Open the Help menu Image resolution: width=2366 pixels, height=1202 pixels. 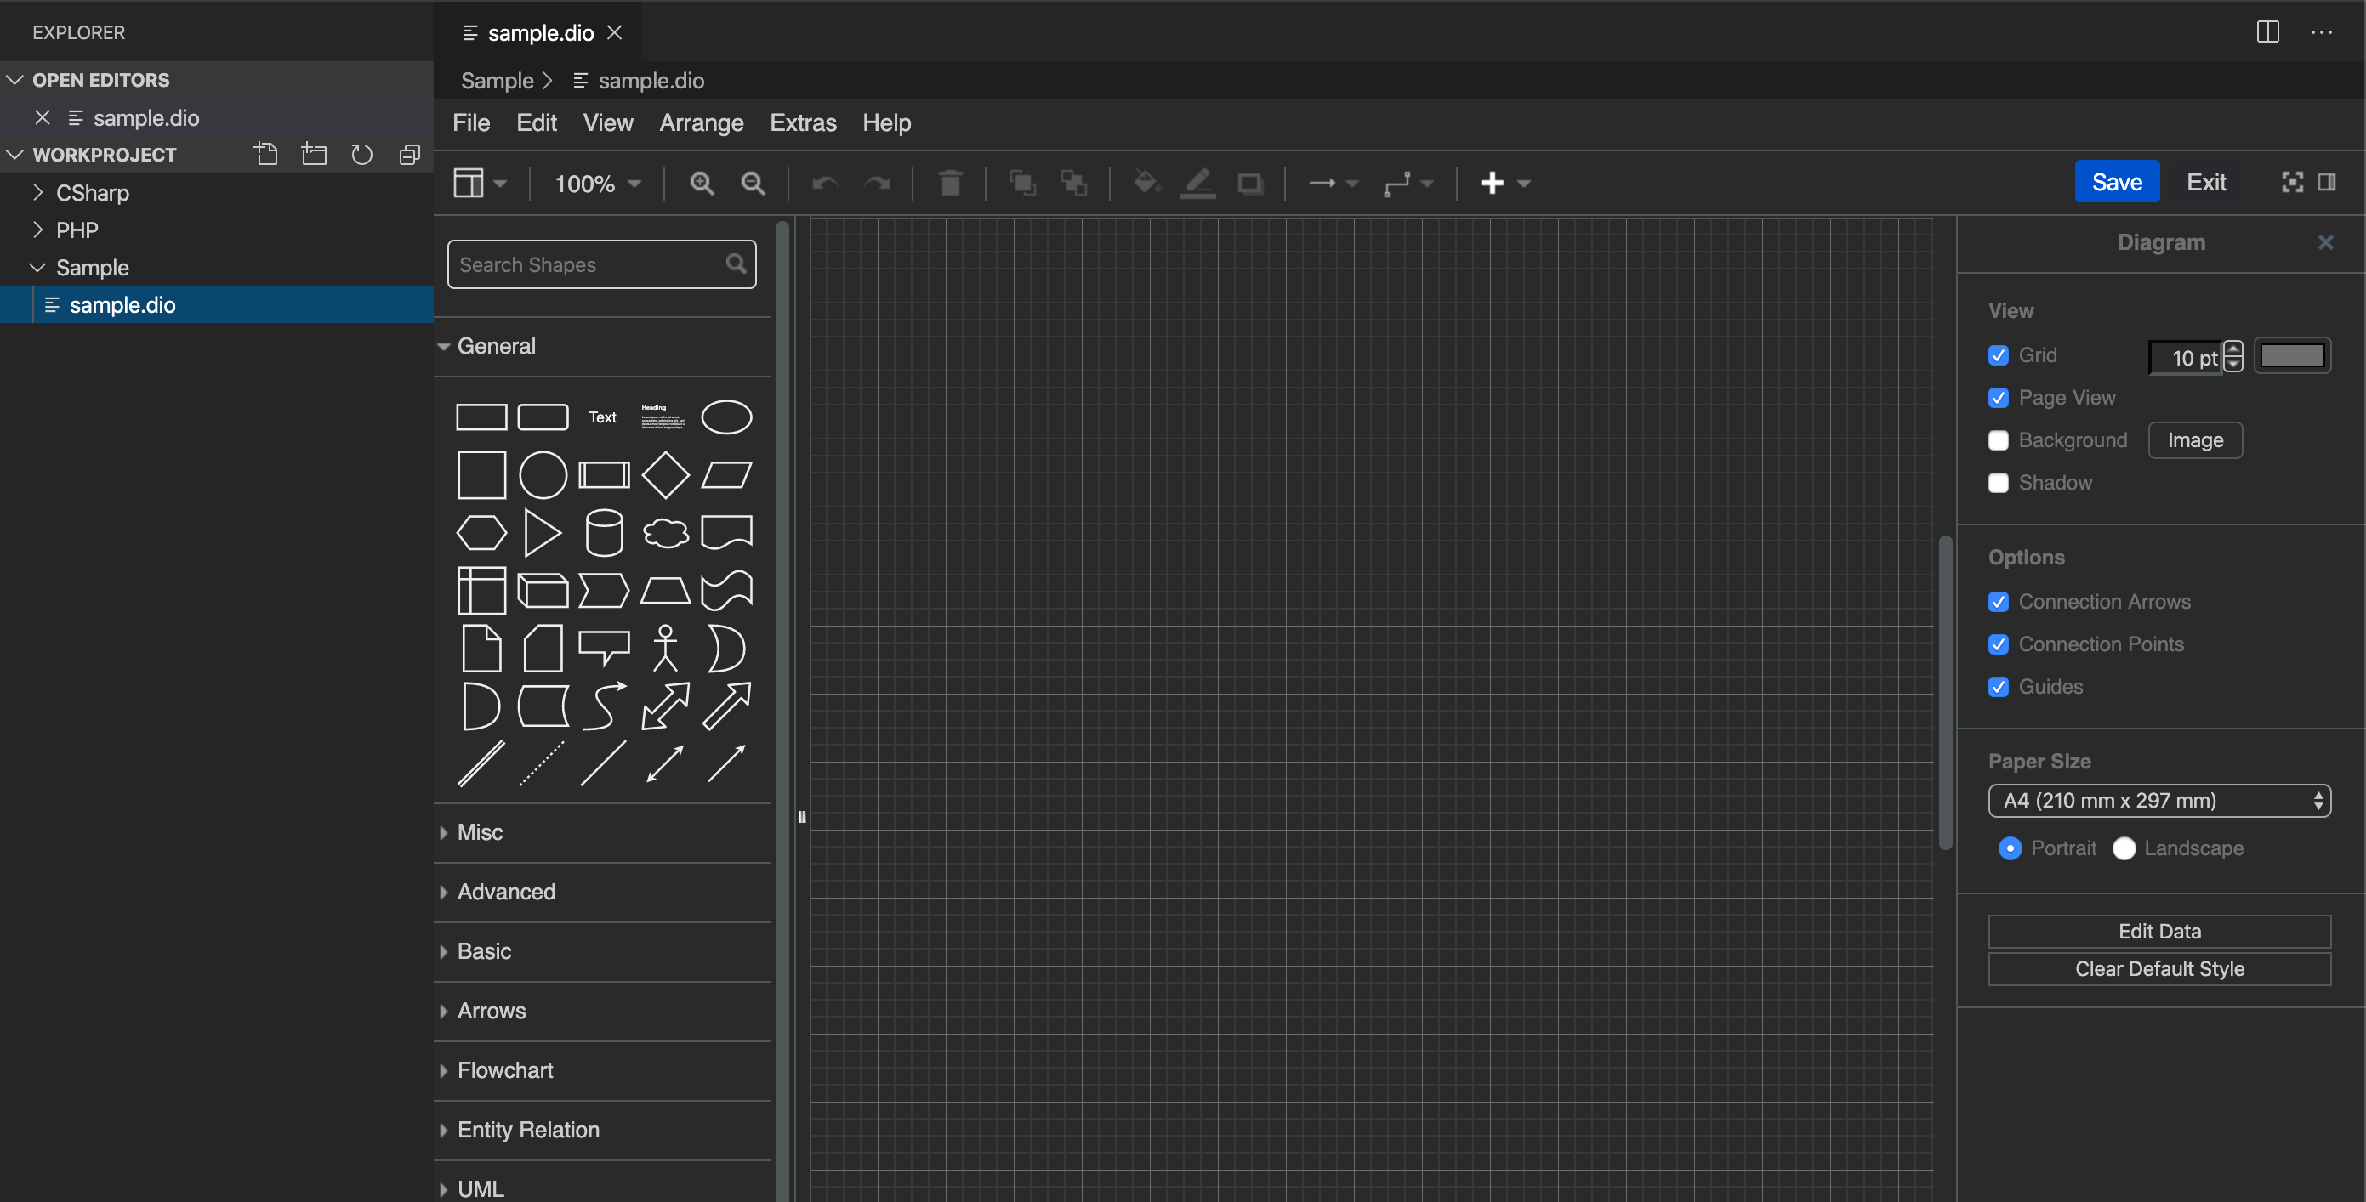point(886,123)
